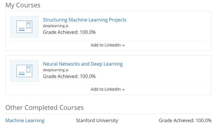Click the ribbon on the Neural Networks certificate
220x131 pixels.
28,69
